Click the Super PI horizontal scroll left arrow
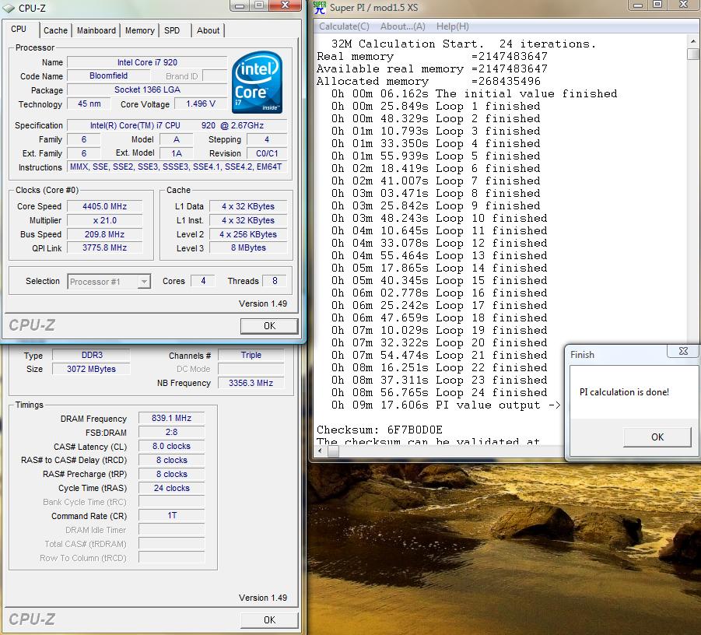The image size is (701, 635). point(320,451)
